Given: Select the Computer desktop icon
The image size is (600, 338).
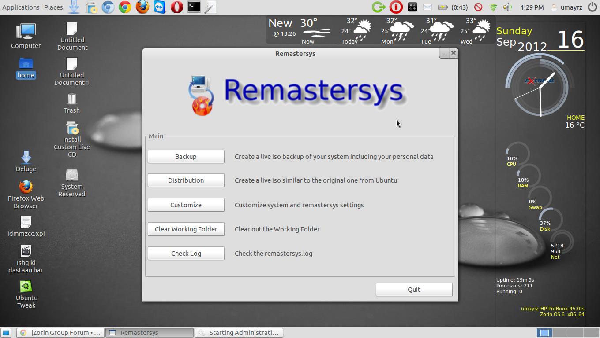Looking at the screenshot, I should point(26,36).
